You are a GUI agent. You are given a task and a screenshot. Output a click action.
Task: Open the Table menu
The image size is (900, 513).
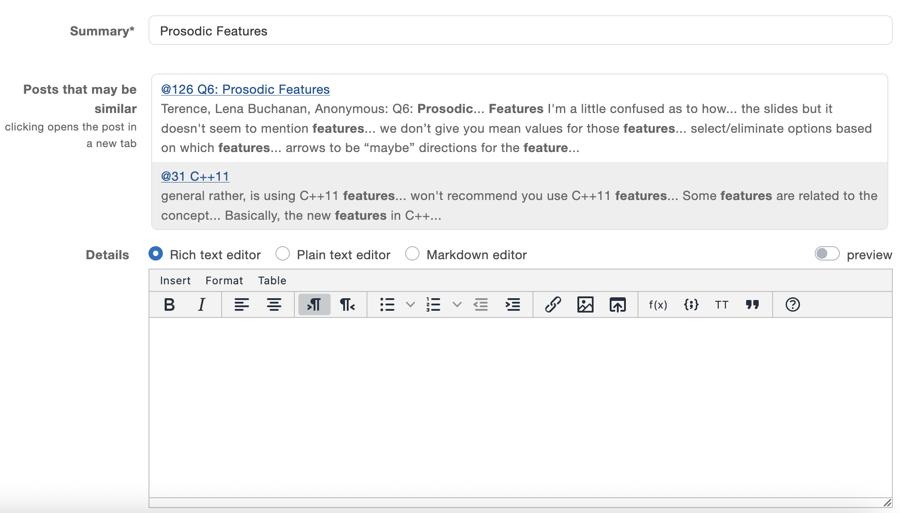tap(272, 281)
